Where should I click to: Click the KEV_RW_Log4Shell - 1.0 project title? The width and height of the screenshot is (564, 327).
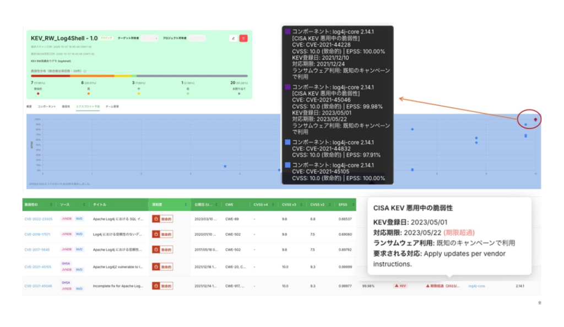(x=64, y=38)
